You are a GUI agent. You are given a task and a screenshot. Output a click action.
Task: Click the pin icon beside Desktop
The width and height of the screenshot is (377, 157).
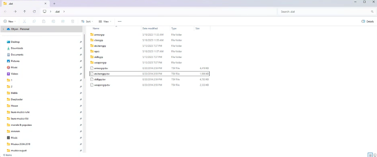click(81, 42)
